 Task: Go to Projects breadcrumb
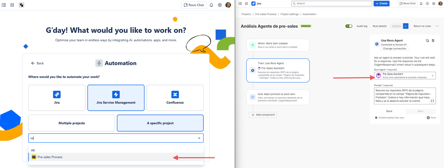246,14
